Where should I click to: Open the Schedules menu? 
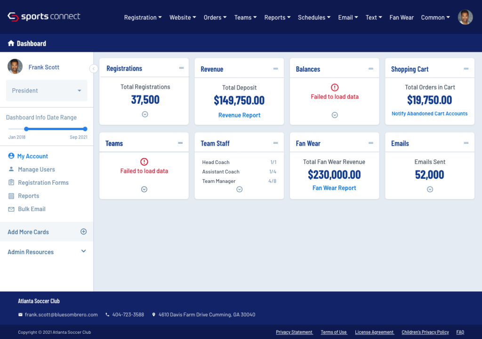tap(314, 17)
